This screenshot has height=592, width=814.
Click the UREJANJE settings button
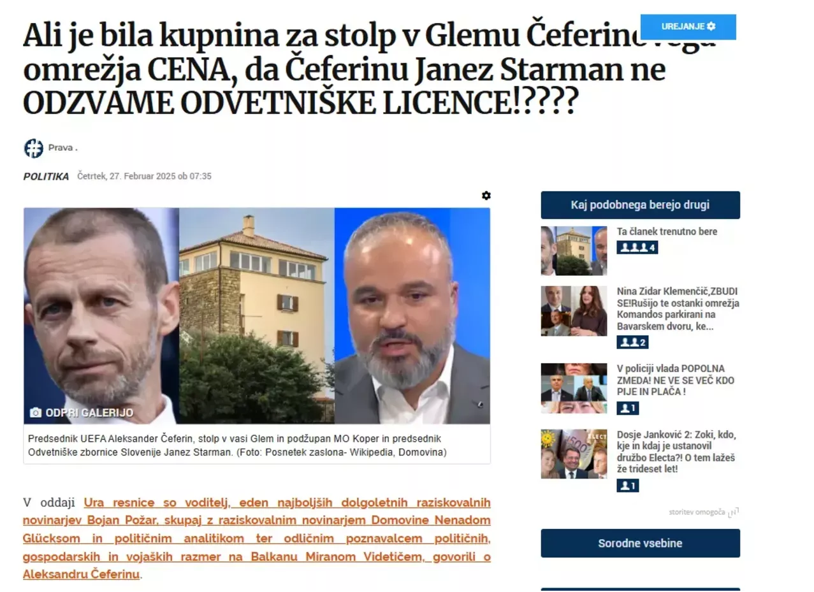(688, 27)
